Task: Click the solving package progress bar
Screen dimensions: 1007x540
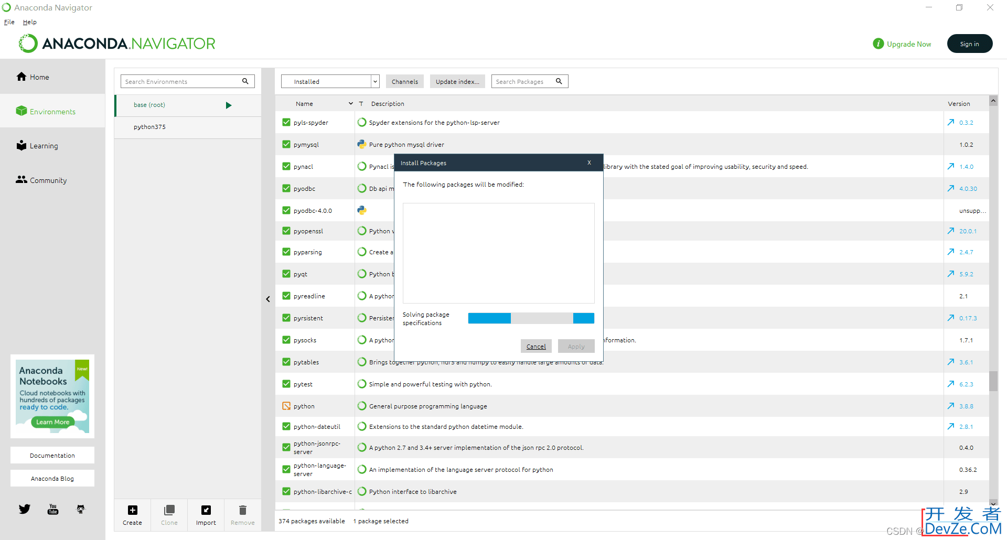Action: click(531, 318)
